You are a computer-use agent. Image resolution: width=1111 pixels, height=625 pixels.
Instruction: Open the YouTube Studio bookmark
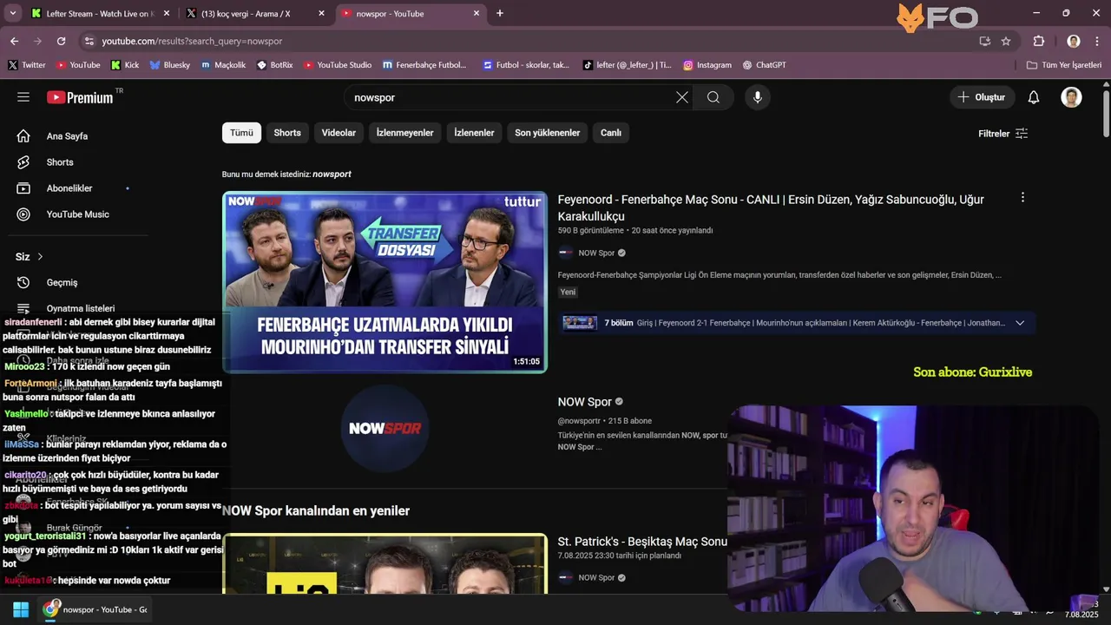point(338,65)
